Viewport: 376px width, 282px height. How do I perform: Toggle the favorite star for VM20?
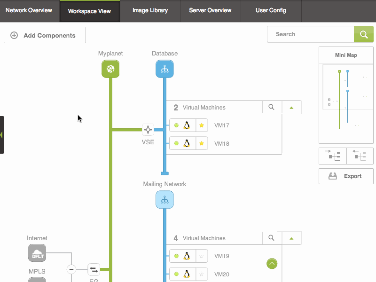(x=202, y=274)
